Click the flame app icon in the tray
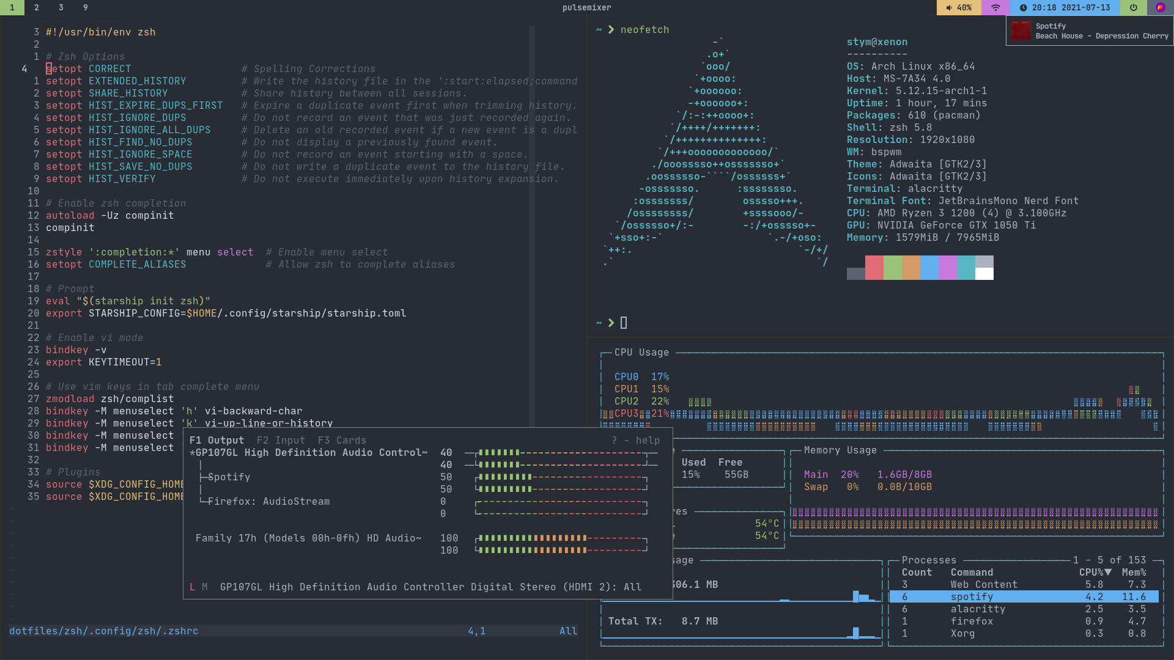 click(x=1160, y=8)
